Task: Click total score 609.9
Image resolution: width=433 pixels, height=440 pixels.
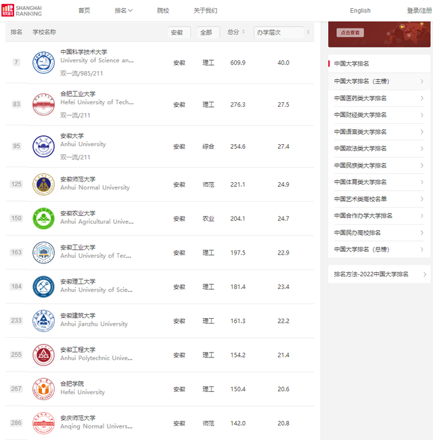Action: [238, 62]
